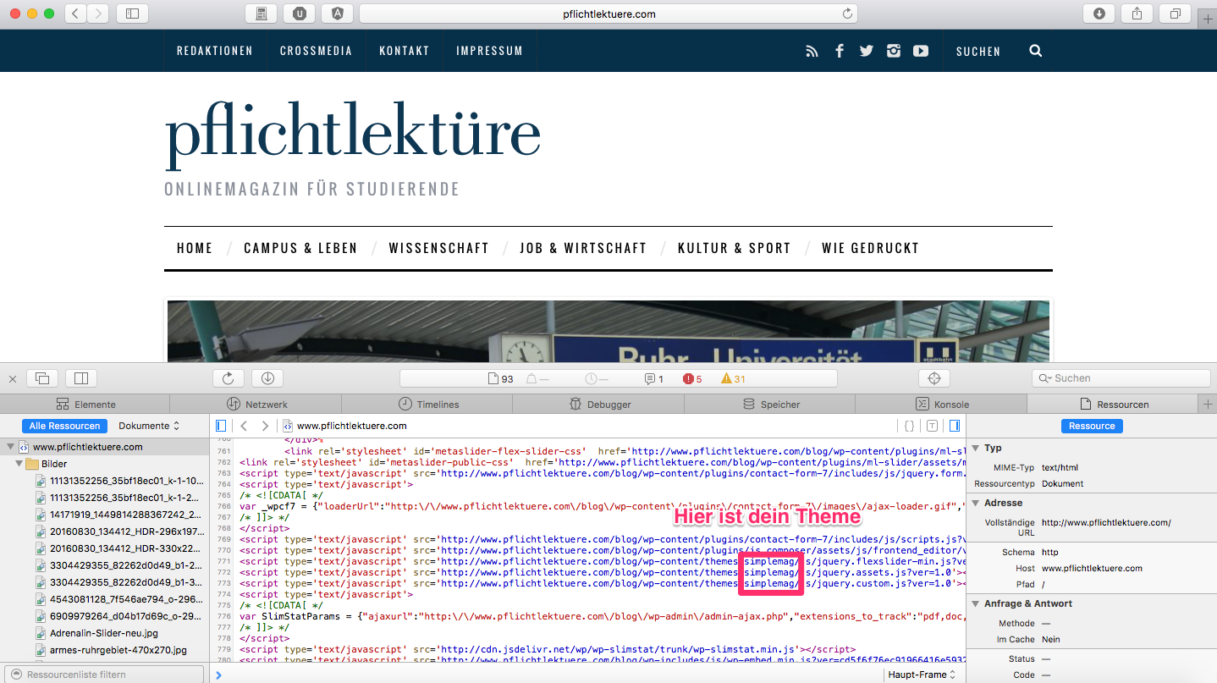Collapse the Adresse section
Viewport: 1217px width, 683px height.
pos(975,503)
